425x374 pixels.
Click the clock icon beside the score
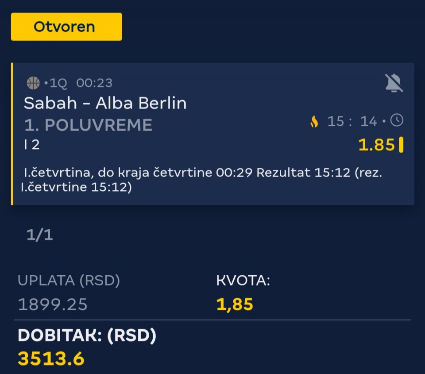click(397, 120)
